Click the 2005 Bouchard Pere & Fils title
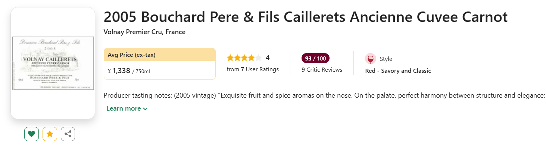546x147 pixels. pos(306,17)
